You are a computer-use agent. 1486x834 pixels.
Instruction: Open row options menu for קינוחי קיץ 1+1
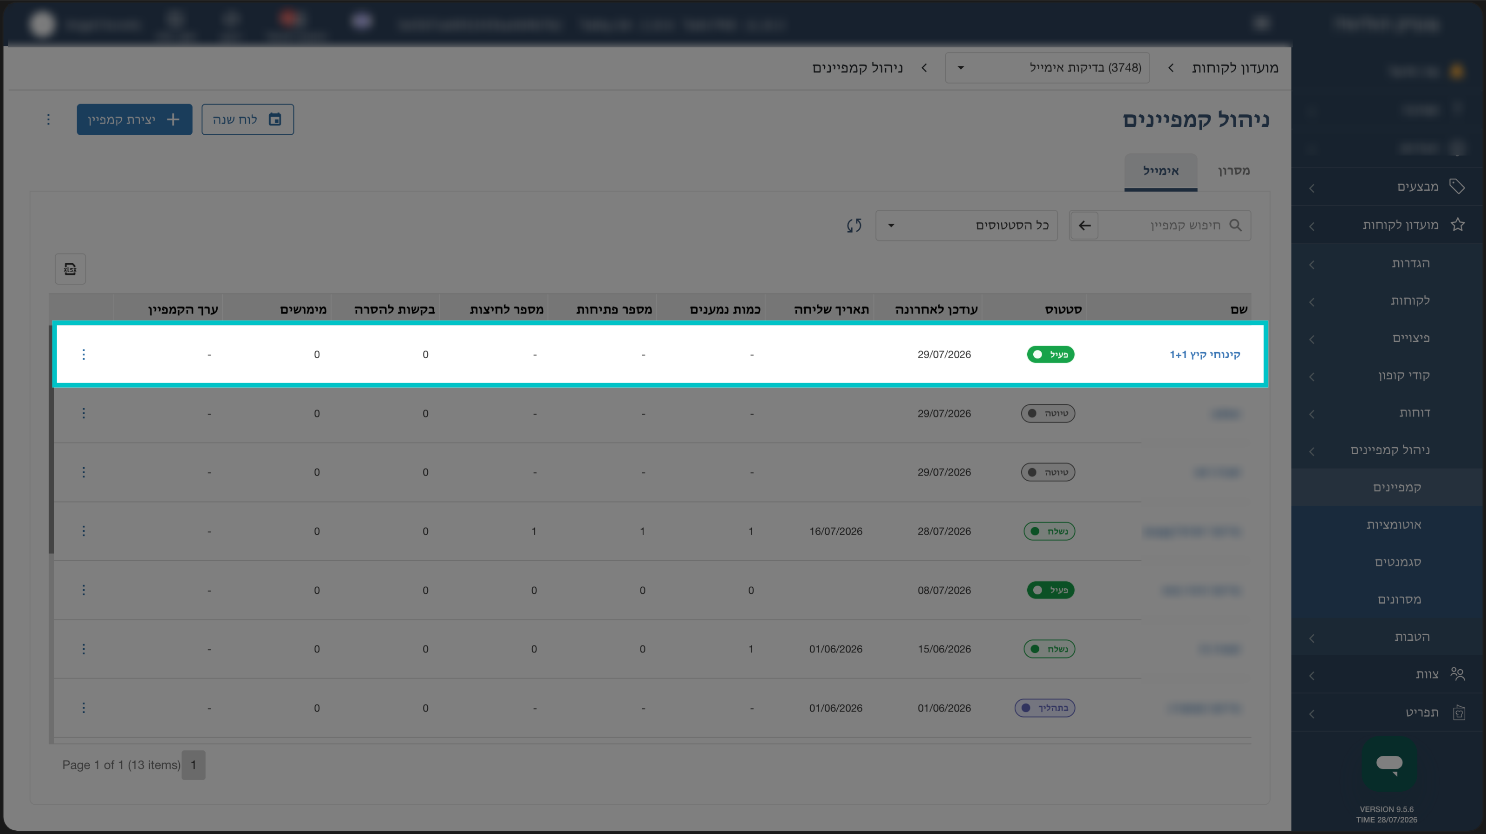[x=84, y=354]
